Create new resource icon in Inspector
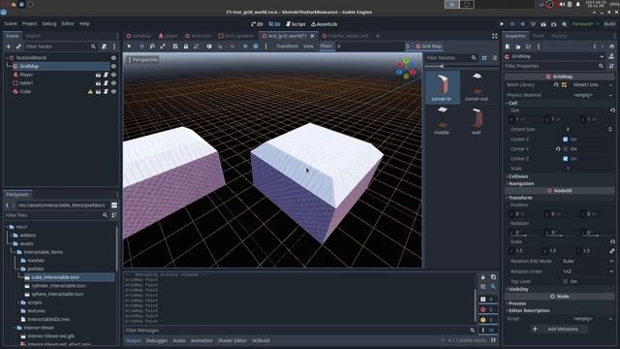 tap(508, 47)
